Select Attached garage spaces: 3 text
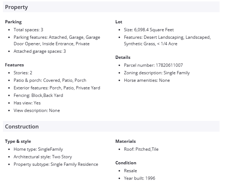The width and height of the screenshot is (230, 183). pyautogui.click(x=40, y=51)
